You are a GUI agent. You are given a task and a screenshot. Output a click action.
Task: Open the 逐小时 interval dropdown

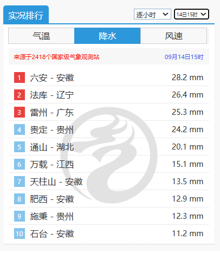(152, 14)
